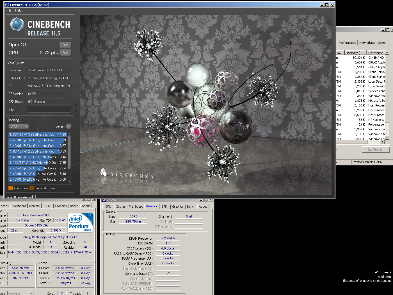393x295 pixels.
Task: Open Graphics tab in left CPU-Z window
Action: point(61,206)
